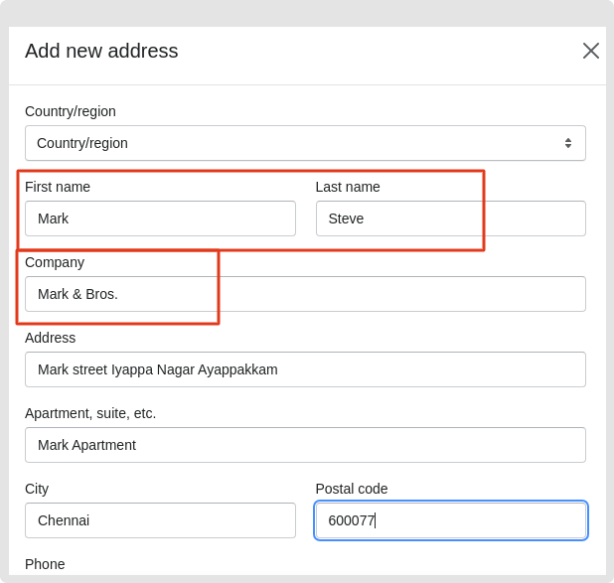Image resolution: width=614 pixels, height=583 pixels.
Task: Select the Company field with Mark & Bros.
Action: coord(305,294)
